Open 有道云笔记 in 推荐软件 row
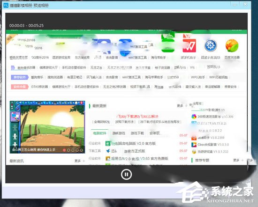258x207 pixels. tap(75, 77)
